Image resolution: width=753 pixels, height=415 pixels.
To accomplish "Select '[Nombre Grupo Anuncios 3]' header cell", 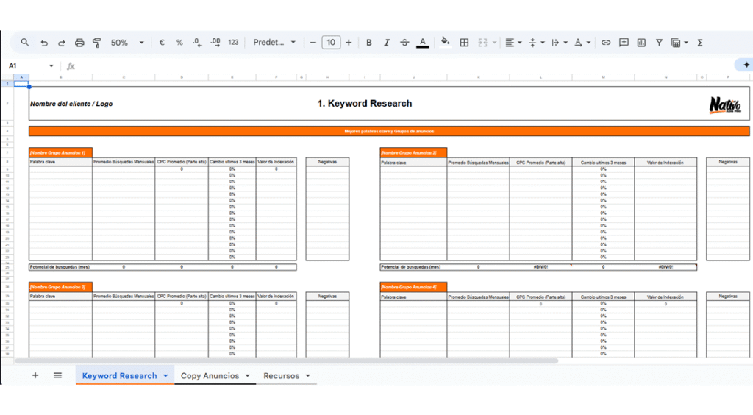I will [x=60, y=287].
